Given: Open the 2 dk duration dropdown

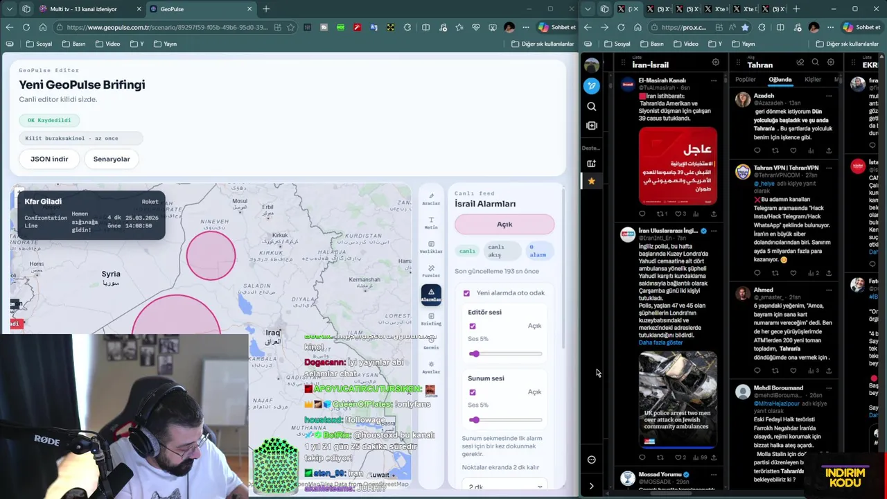Looking at the screenshot, I should 504,487.
